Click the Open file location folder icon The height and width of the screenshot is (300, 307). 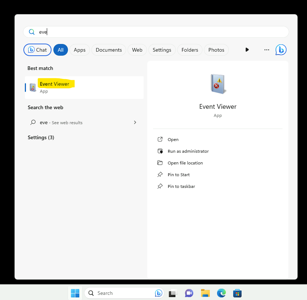pyautogui.click(x=160, y=163)
